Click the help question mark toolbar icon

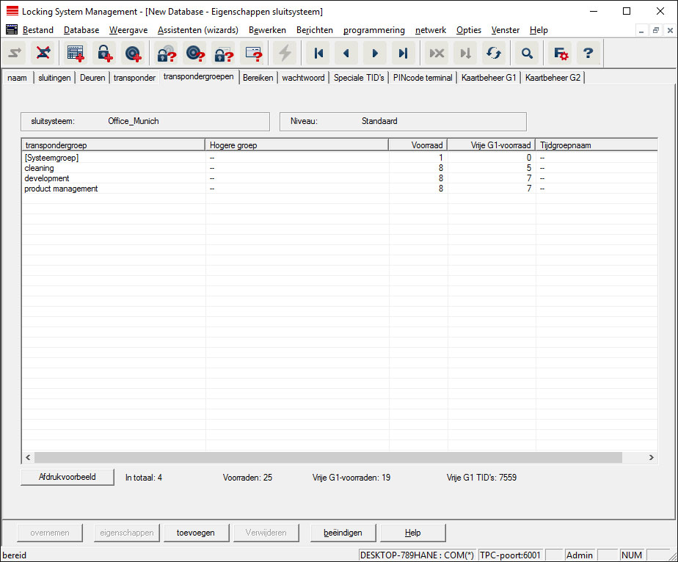(x=588, y=53)
